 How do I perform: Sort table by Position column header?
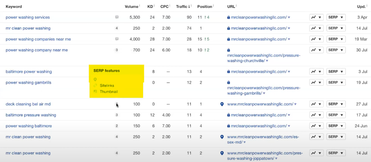click(205, 7)
